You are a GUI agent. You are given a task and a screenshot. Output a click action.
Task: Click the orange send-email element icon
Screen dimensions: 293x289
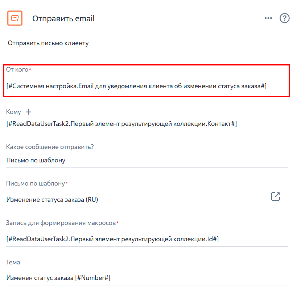pos(15,18)
